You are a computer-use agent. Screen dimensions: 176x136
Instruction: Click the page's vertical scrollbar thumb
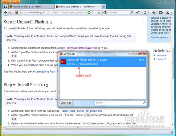(172, 63)
